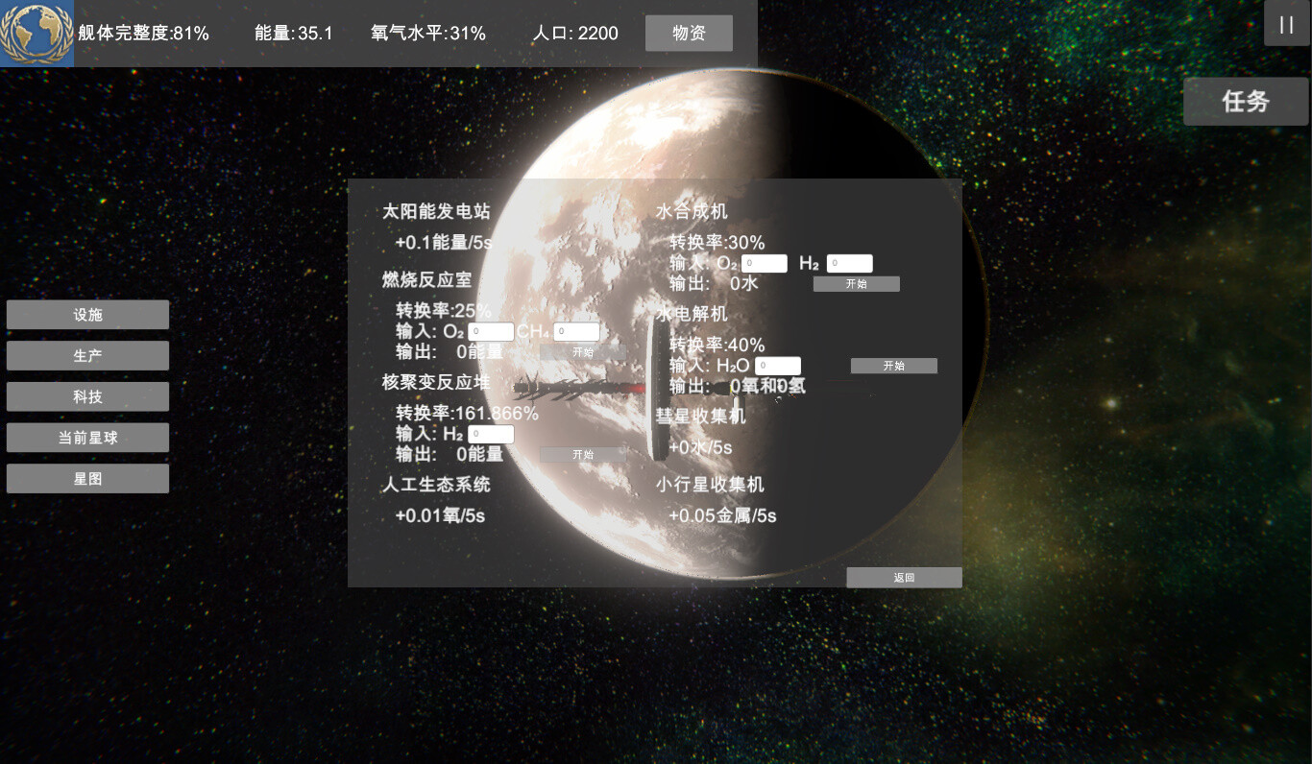The width and height of the screenshot is (1312, 764).
Task: Start the 水合成机 water synthesizer
Action: point(857,283)
